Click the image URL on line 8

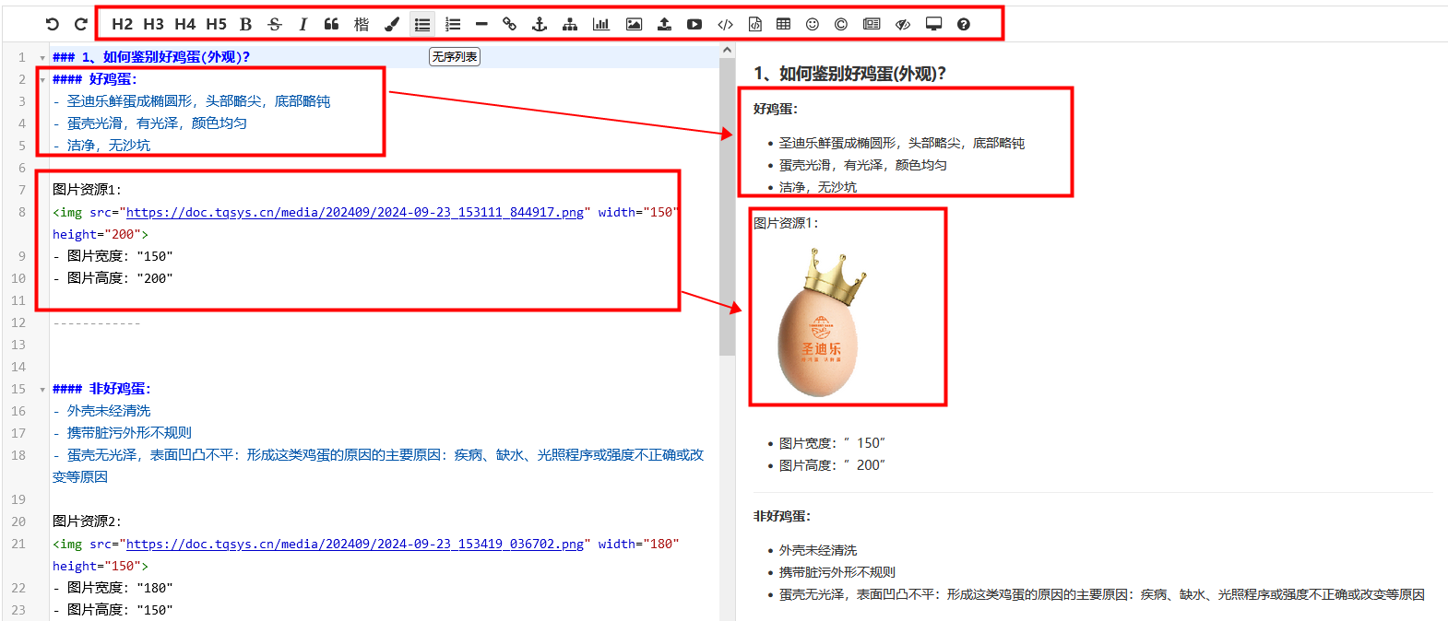[x=354, y=212]
